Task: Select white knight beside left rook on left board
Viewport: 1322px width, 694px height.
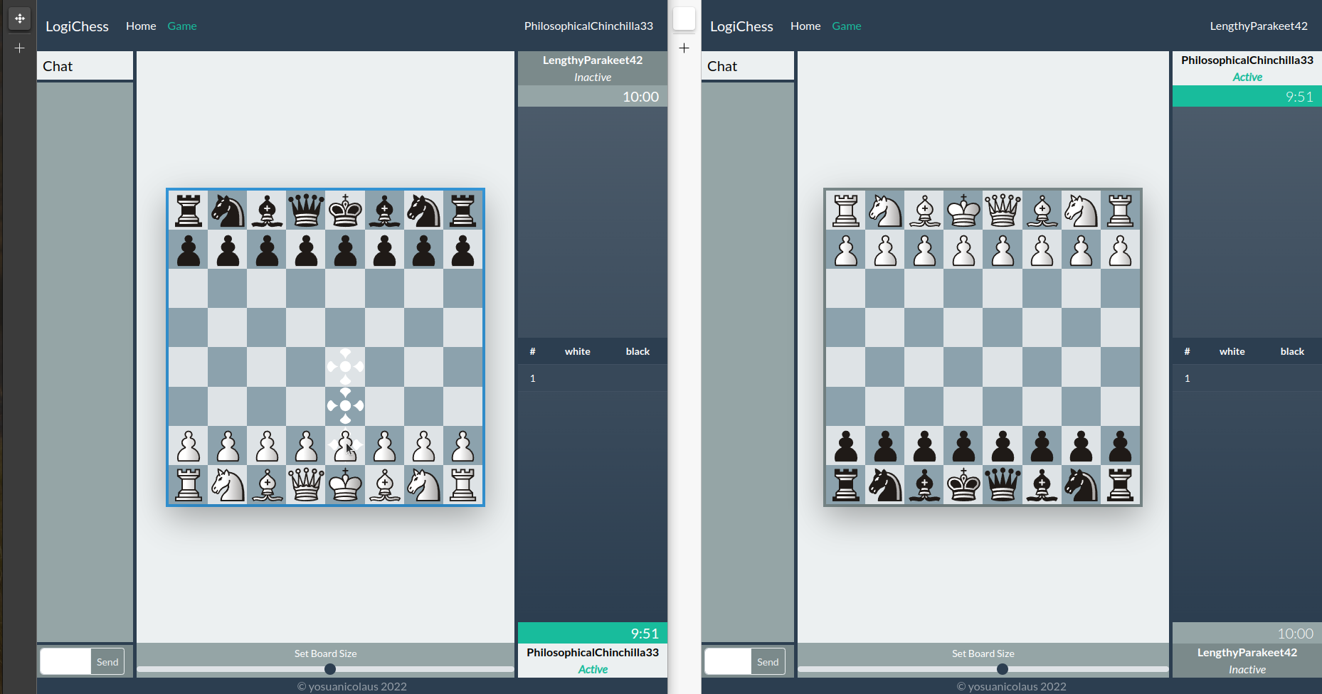Action: [228, 485]
